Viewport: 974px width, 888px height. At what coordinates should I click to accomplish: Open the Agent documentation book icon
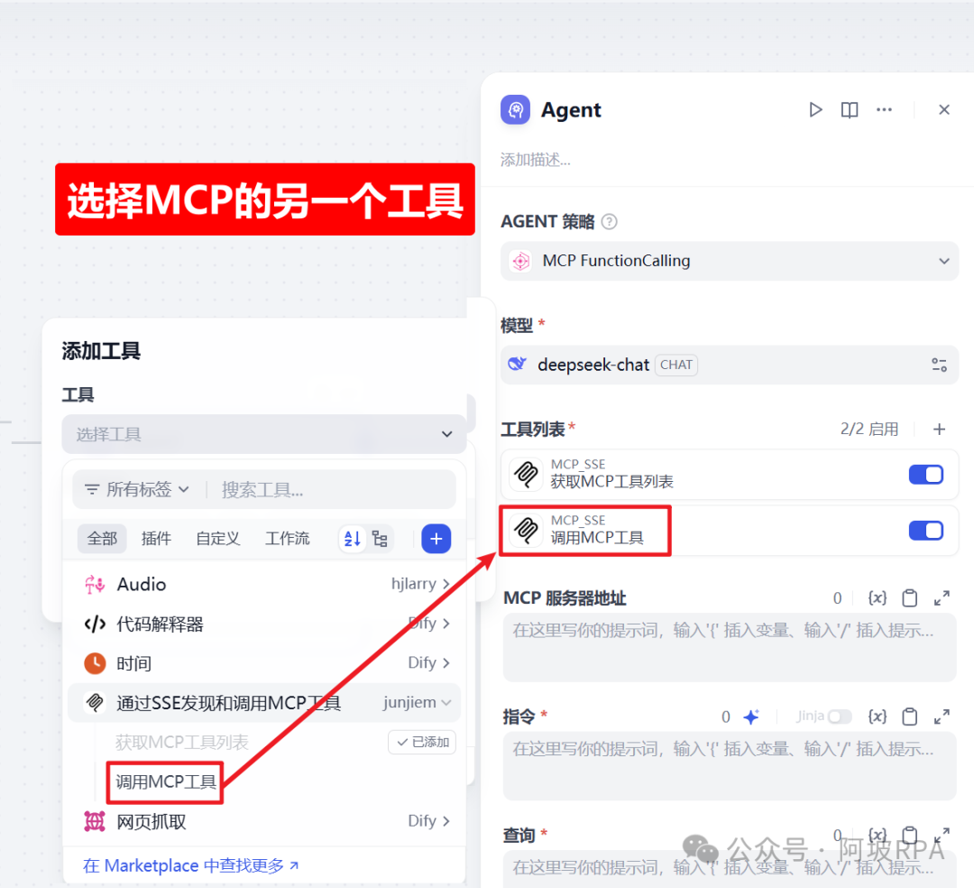[849, 109]
